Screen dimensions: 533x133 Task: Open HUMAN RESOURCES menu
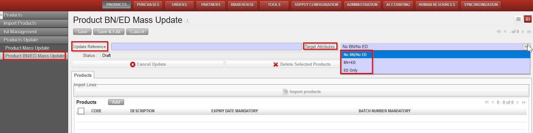[437, 5]
